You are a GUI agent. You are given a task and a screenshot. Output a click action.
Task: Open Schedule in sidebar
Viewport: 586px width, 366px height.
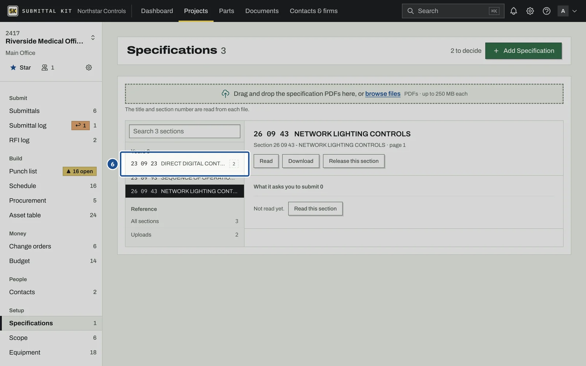tap(51, 186)
